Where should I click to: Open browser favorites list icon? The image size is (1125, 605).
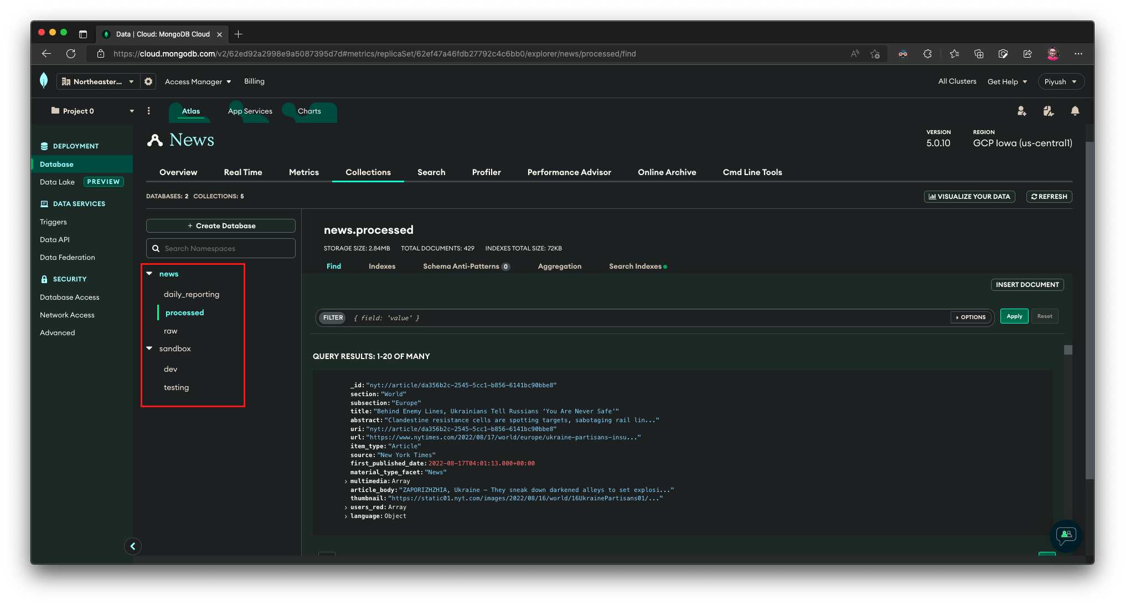tap(954, 54)
